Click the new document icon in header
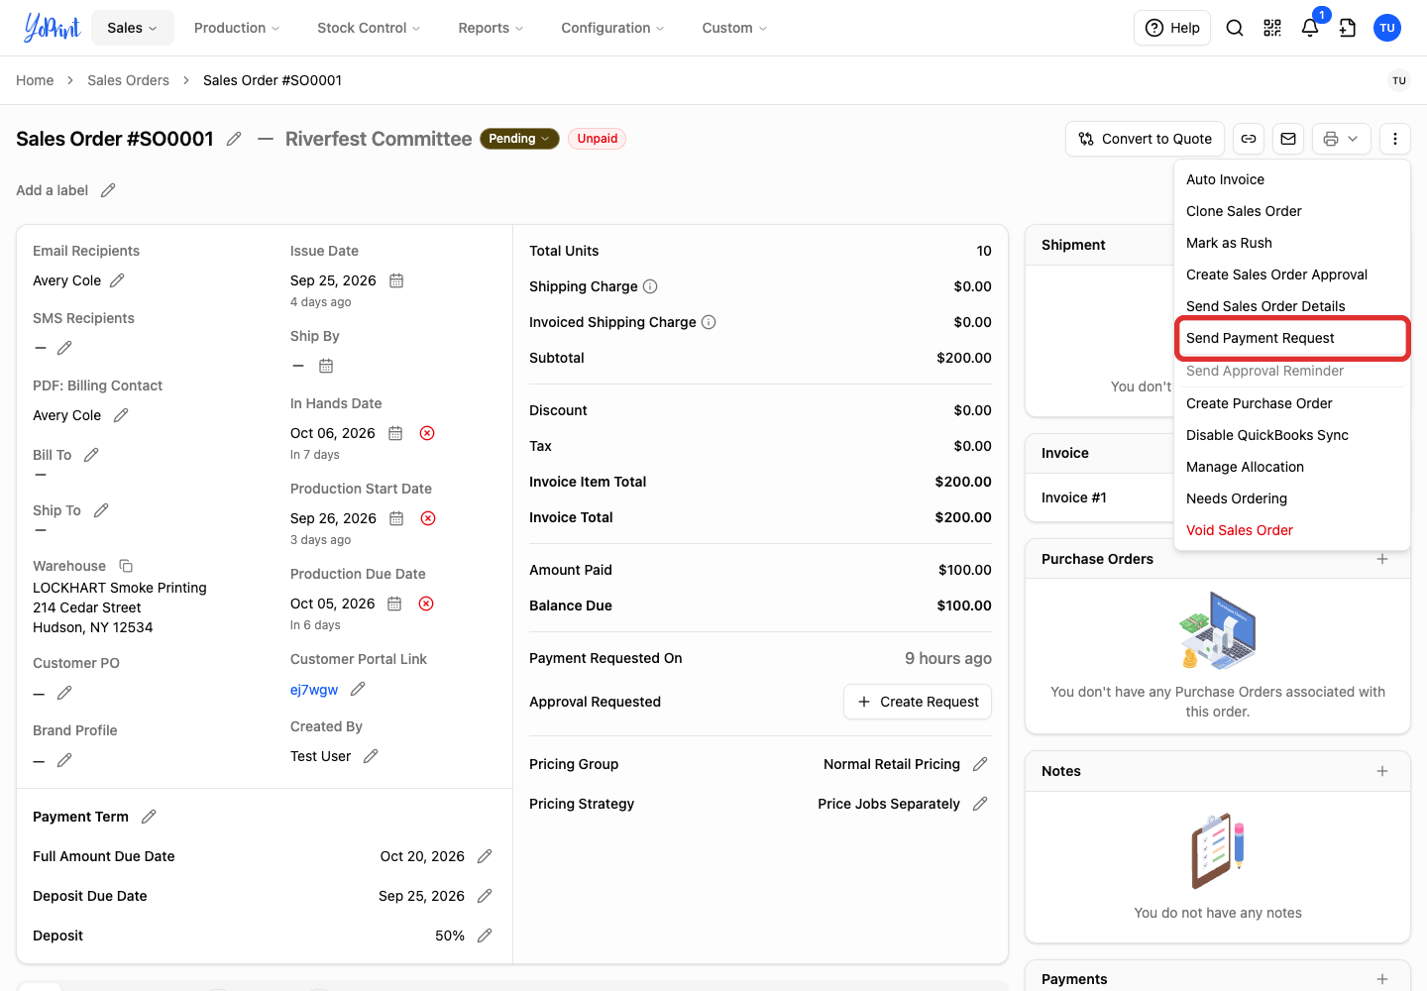This screenshot has width=1427, height=991. click(x=1348, y=28)
